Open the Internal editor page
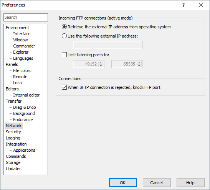The width and height of the screenshot is (210, 190). coord(26,95)
